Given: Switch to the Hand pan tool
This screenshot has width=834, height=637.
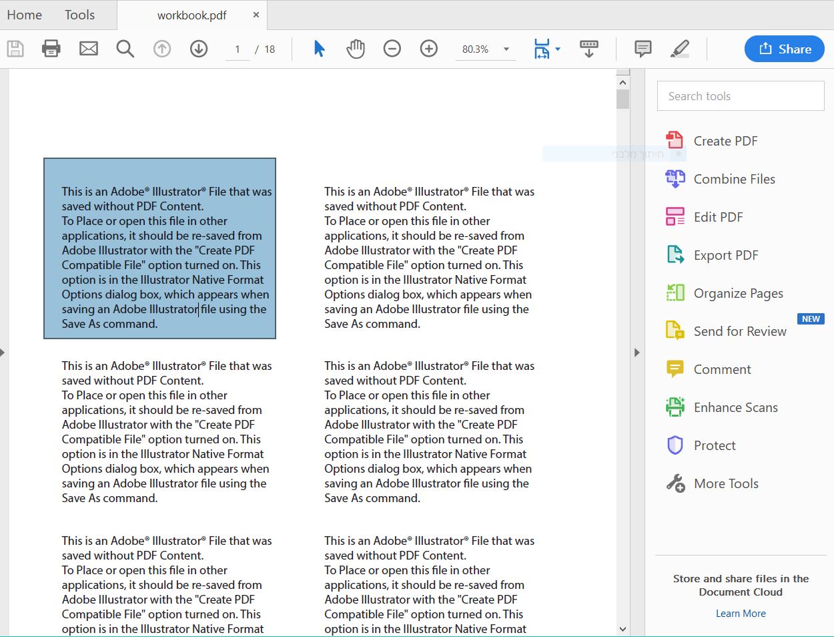Looking at the screenshot, I should 356,49.
